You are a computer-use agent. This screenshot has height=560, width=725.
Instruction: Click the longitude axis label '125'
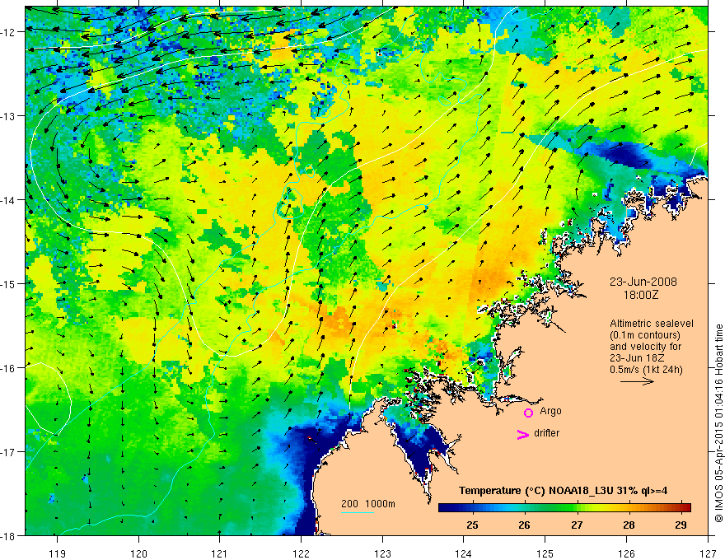coord(545,553)
